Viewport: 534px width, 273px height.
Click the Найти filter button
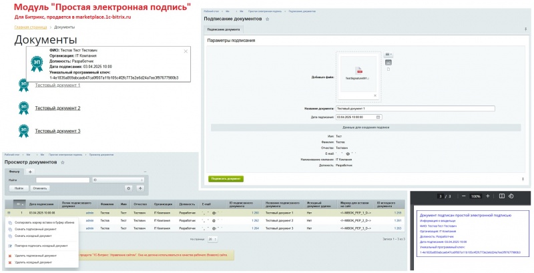coord(19,188)
